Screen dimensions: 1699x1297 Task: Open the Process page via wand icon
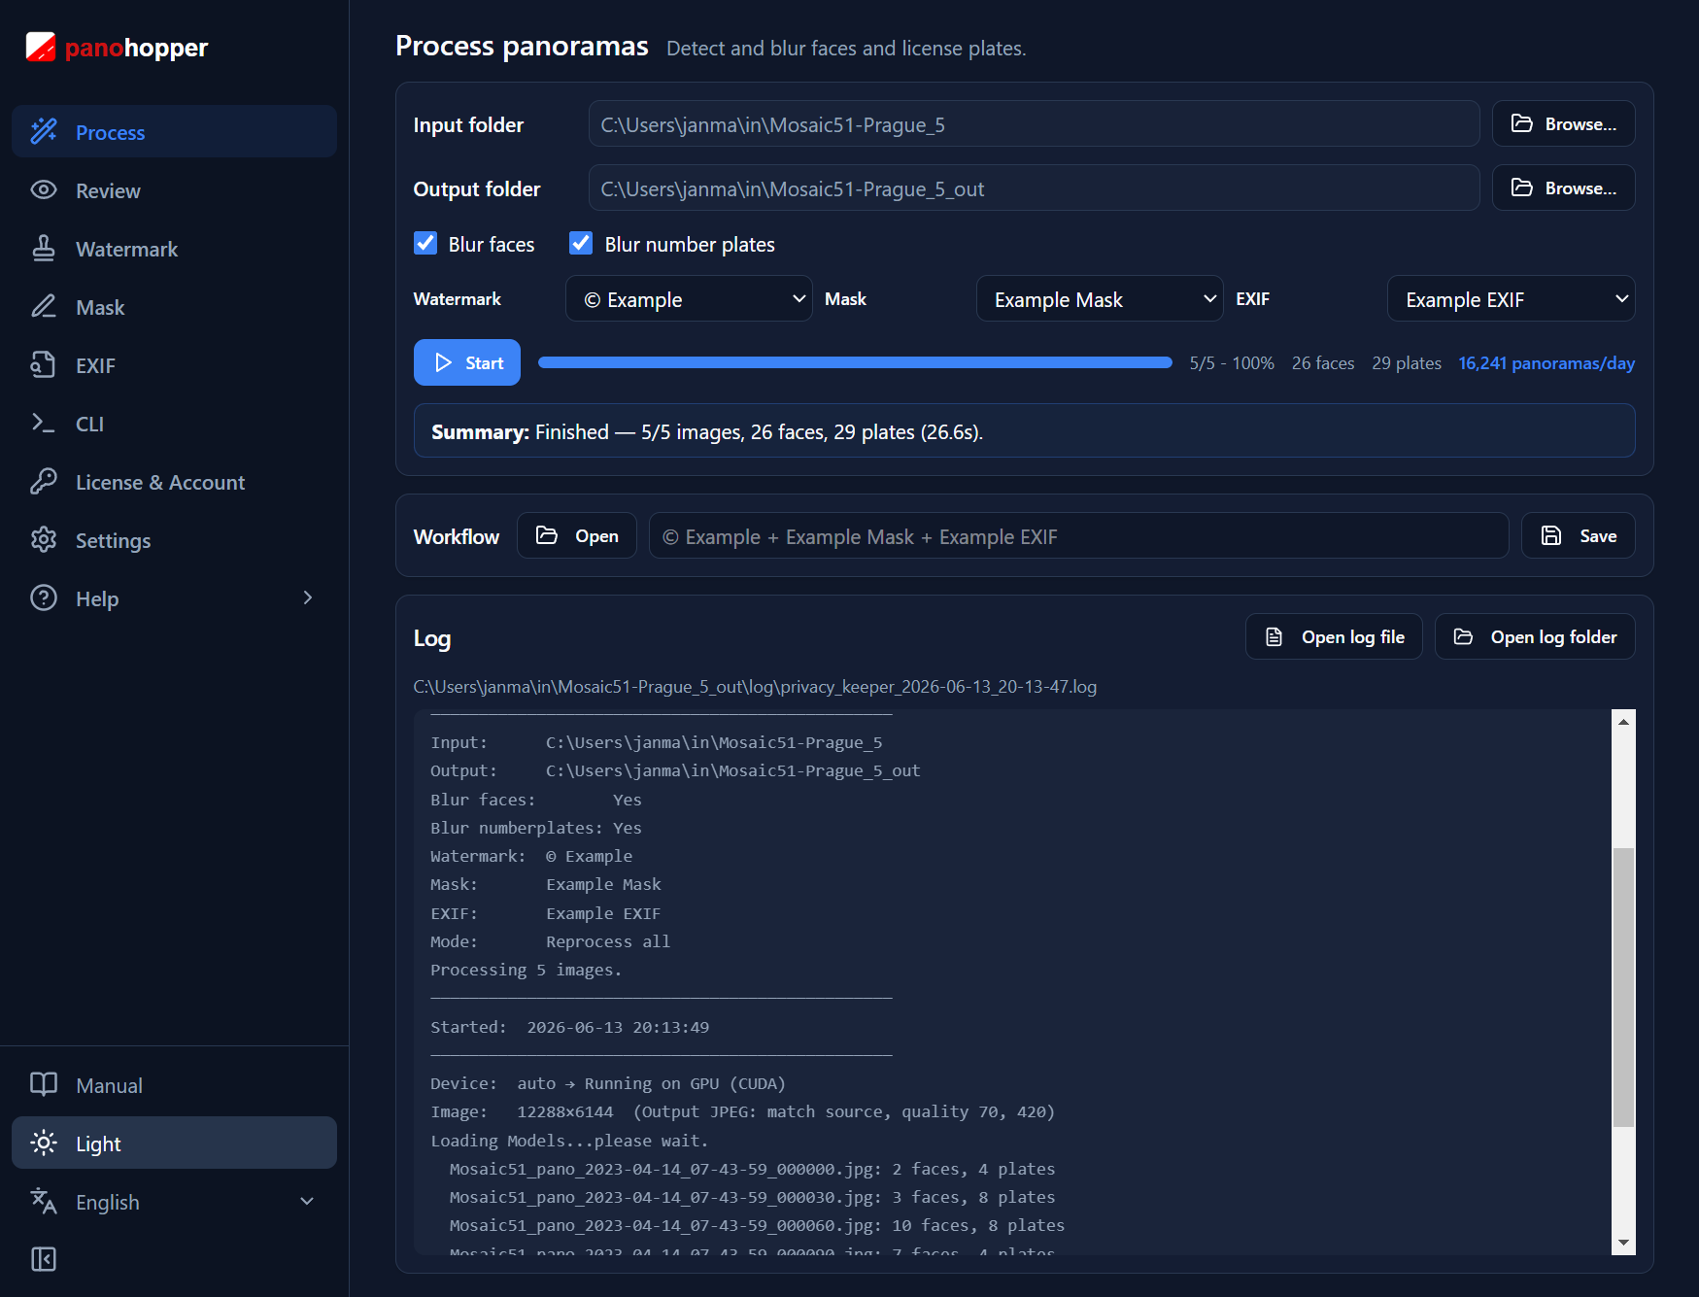(x=44, y=131)
